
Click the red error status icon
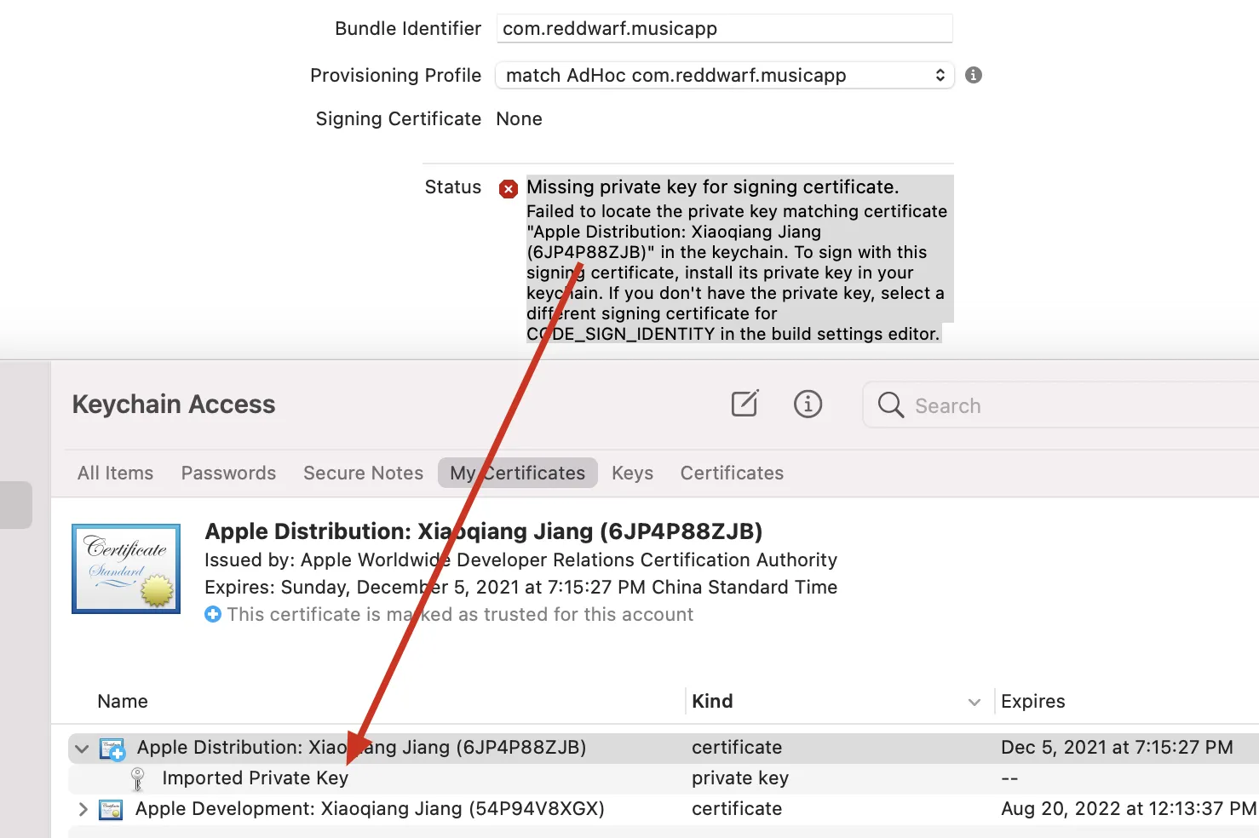coord(509,188)
